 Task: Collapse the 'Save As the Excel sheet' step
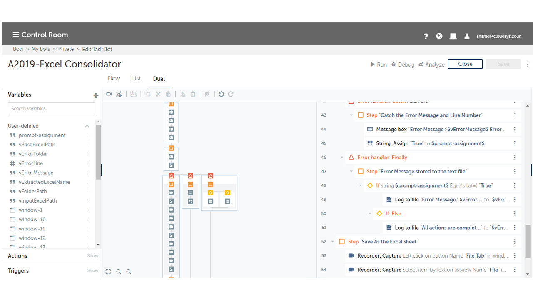[x=332, y=242]
